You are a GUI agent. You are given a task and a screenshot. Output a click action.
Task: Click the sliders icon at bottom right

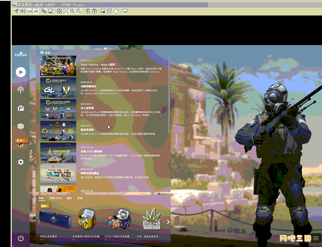(x=316, y=238)
